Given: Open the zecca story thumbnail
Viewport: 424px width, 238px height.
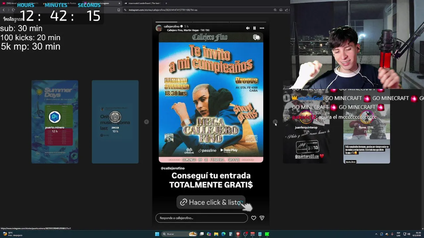Looking at the screenshot, I should (x=115, y=122).
